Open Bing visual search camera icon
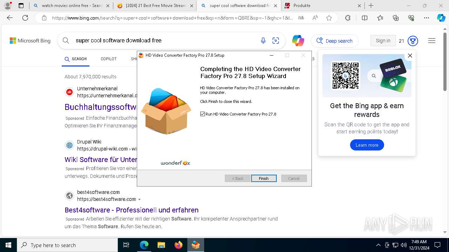This screenshot has height=252, width=449. point(276,41)
